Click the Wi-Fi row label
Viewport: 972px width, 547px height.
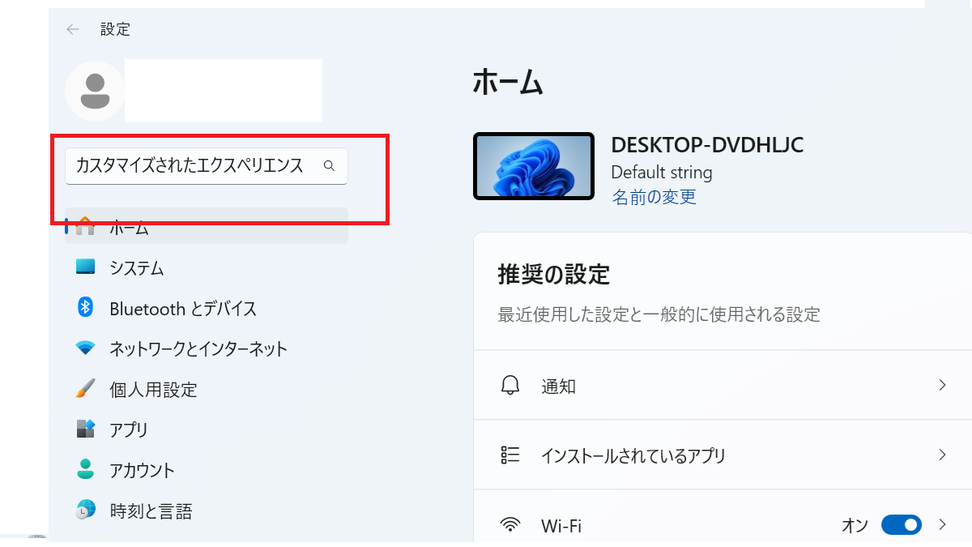pyautogui.click(x=561, y=525)
